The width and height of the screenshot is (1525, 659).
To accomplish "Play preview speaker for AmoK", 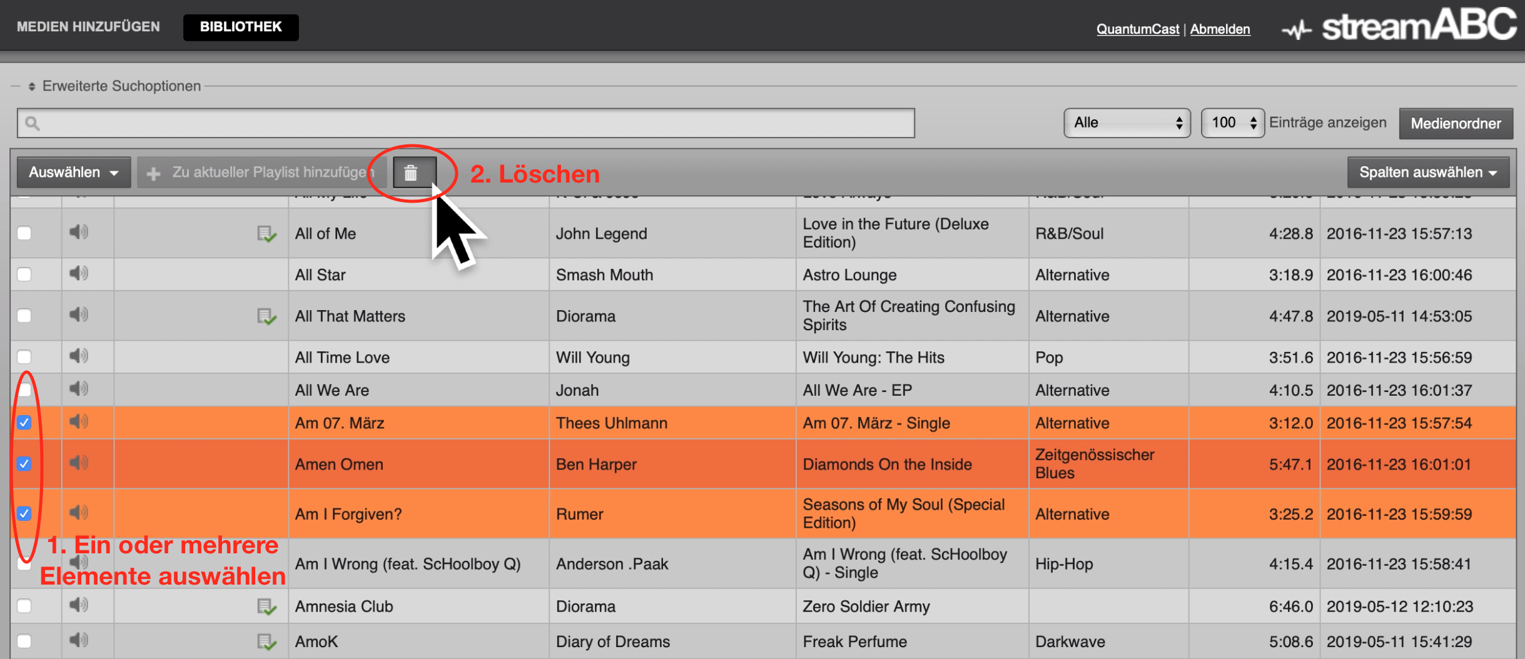I will [79, 640].
